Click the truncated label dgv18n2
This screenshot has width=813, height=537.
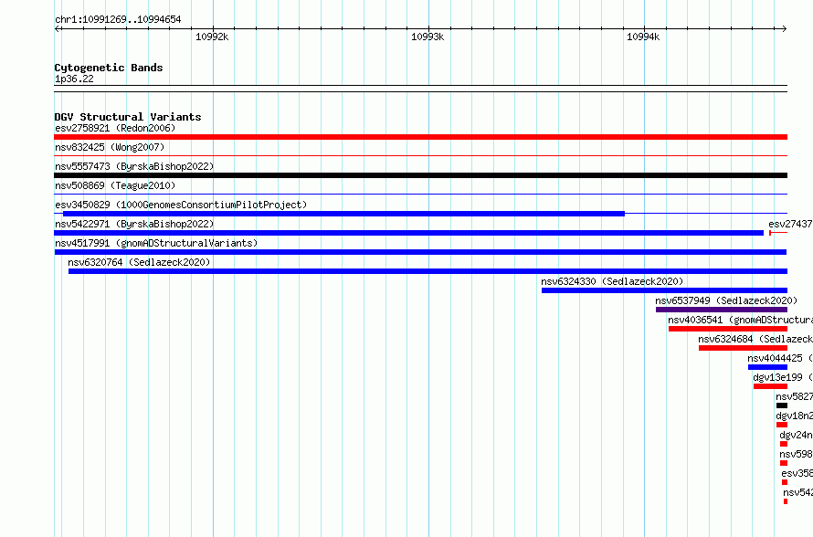[x=795, y=416]
